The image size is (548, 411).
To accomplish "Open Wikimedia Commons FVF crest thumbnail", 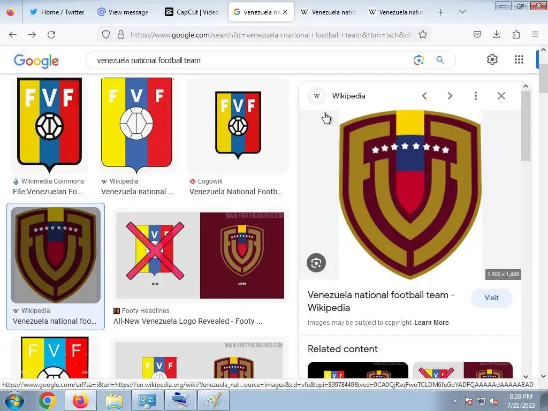I will [49, 125].
